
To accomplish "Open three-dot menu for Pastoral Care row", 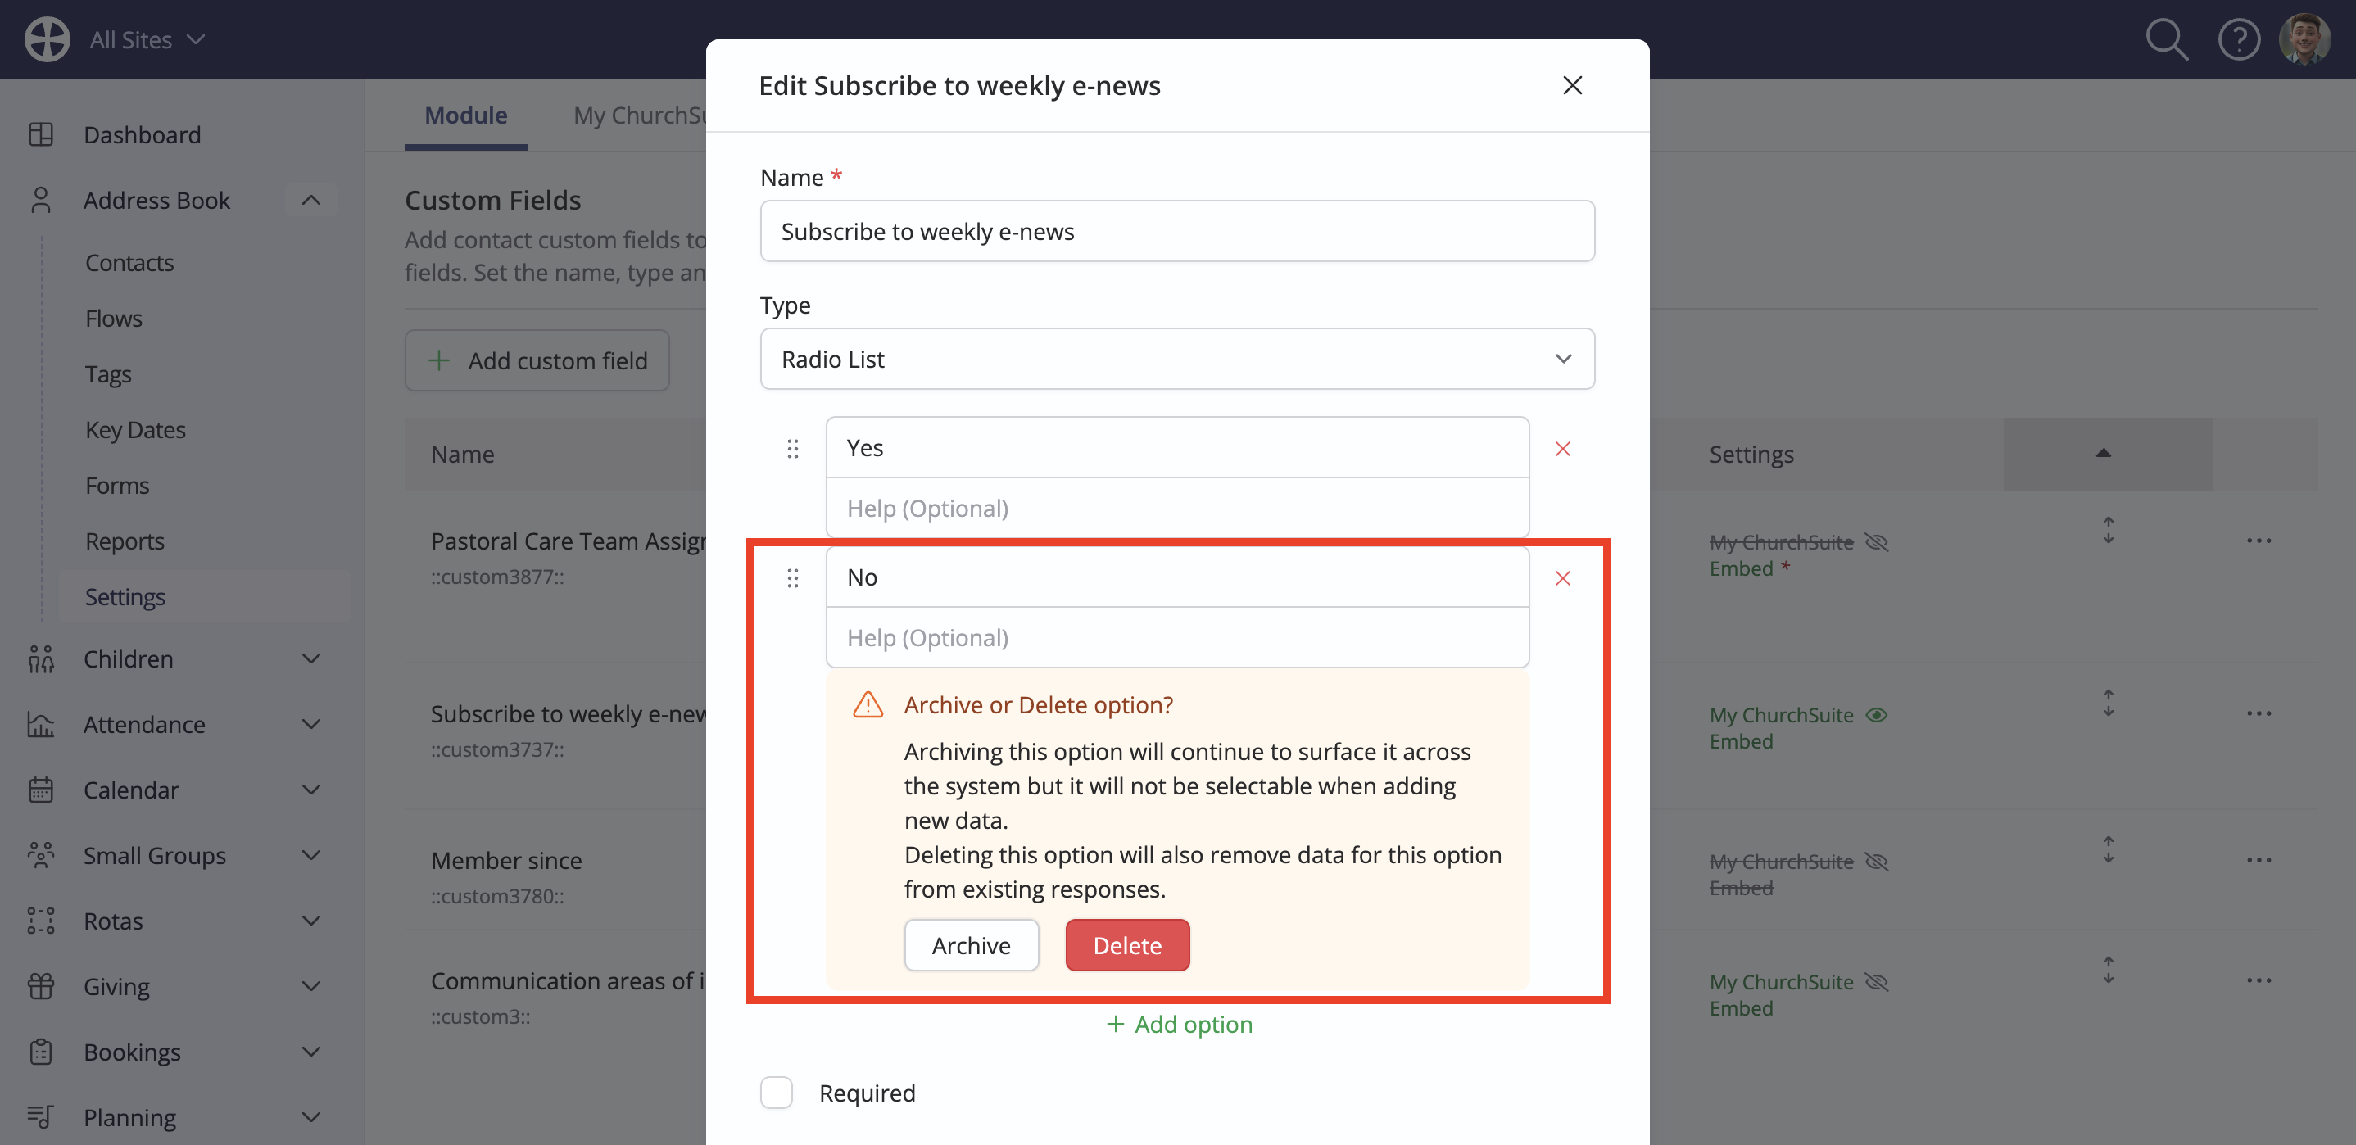I will tap(2259, 541).
